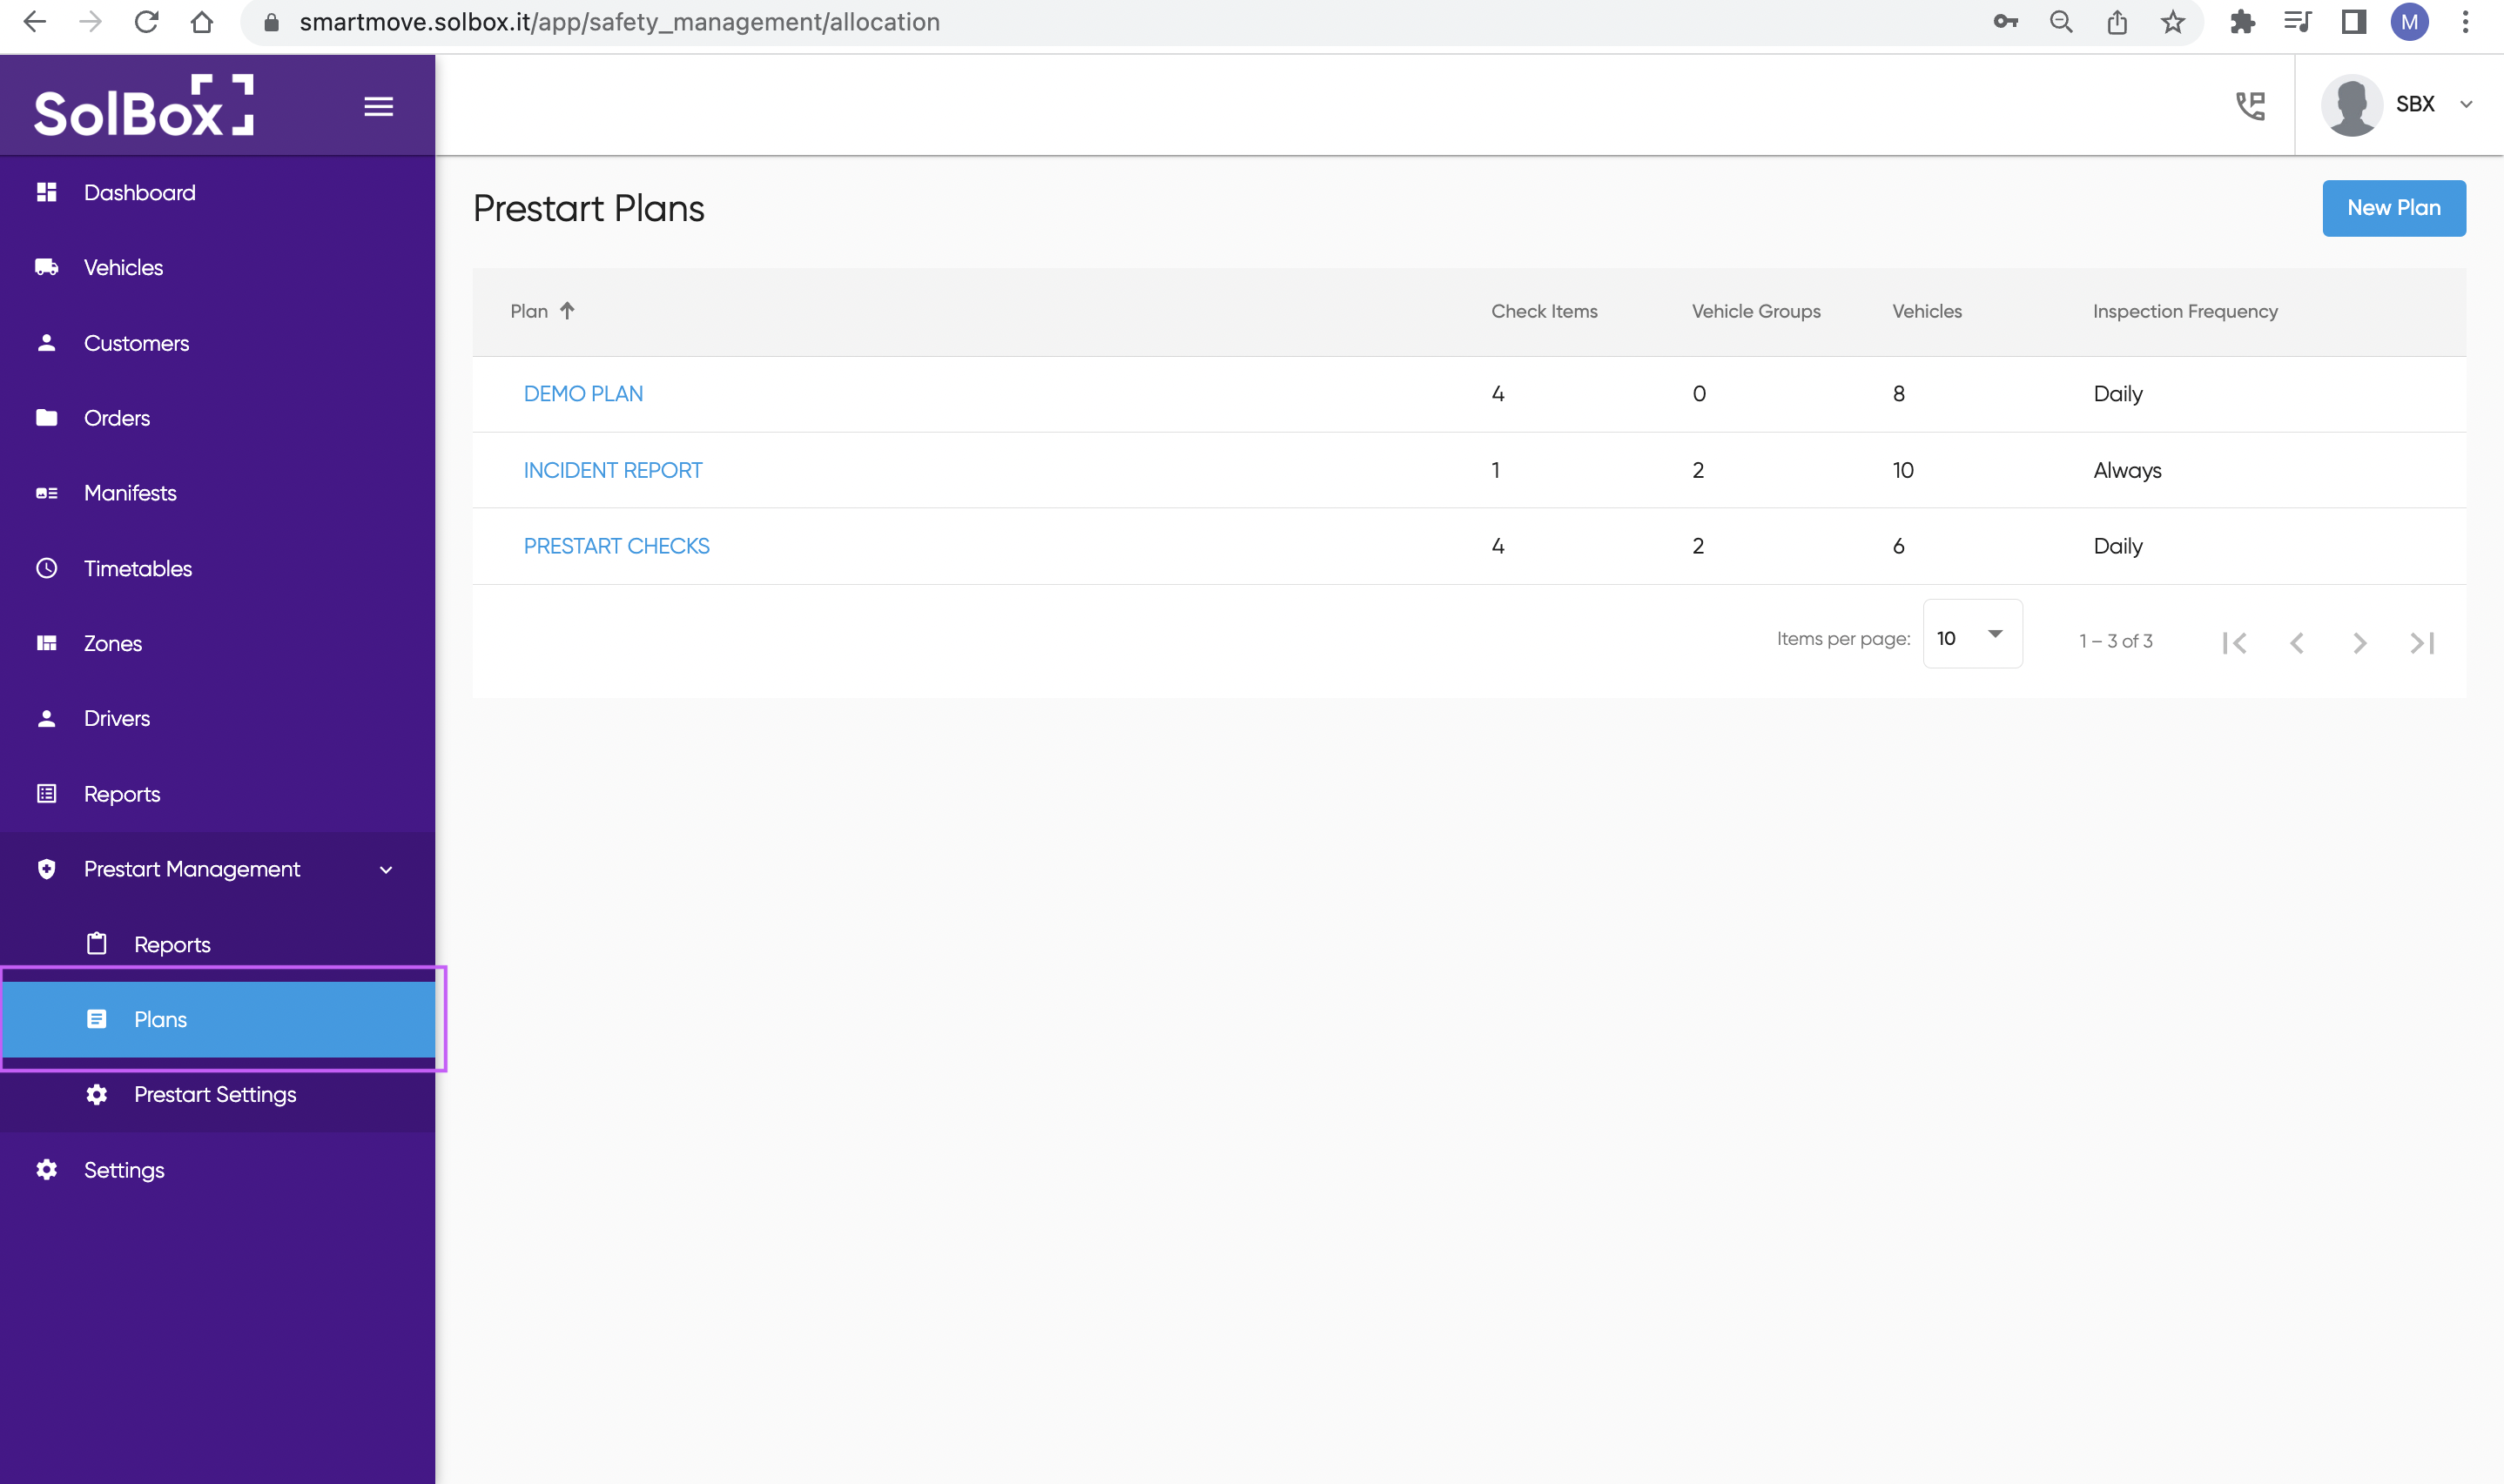Go to the previous page of plans
2504x1484 pixels.
[x=2297, y=643]
